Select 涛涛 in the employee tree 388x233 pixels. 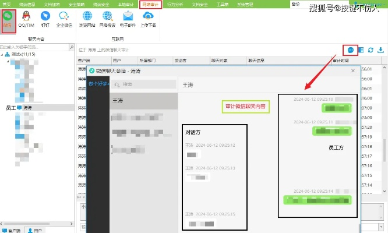coord(27,108)
